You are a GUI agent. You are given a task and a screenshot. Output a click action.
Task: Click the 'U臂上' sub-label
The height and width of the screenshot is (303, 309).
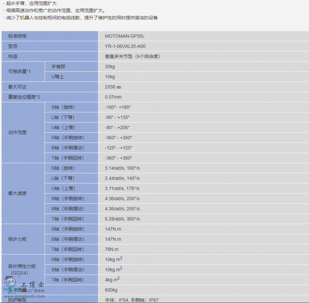click(58, 77)
